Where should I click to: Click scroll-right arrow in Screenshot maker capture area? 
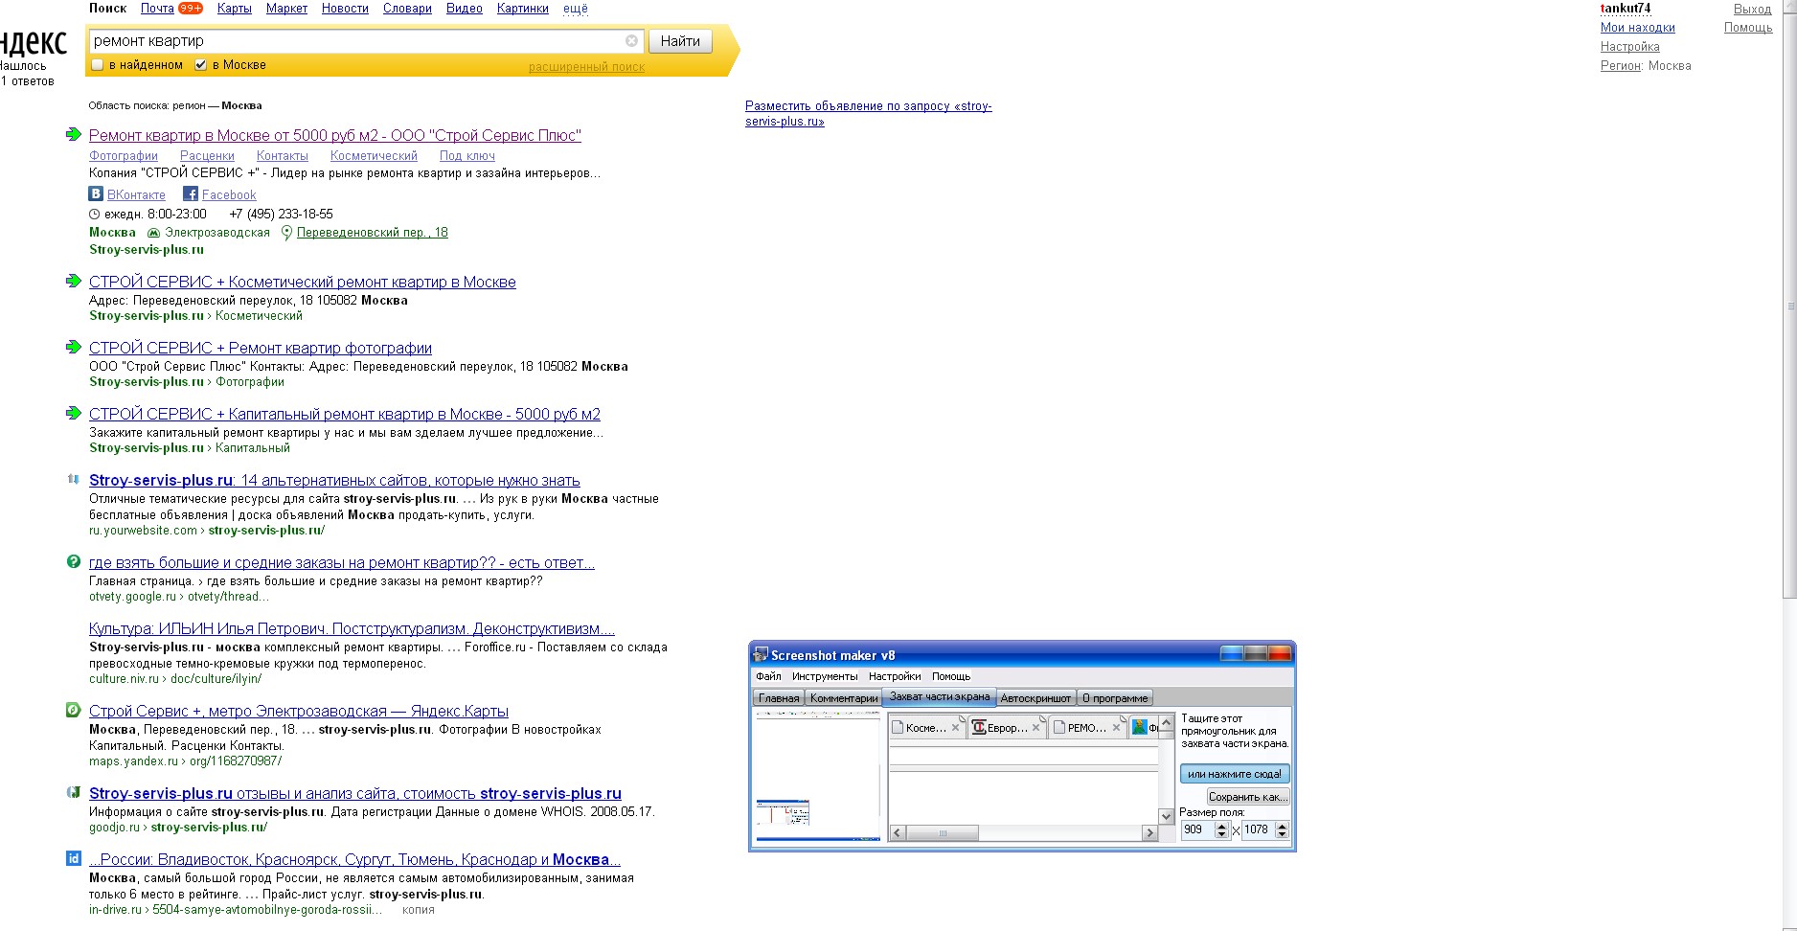1149,833
